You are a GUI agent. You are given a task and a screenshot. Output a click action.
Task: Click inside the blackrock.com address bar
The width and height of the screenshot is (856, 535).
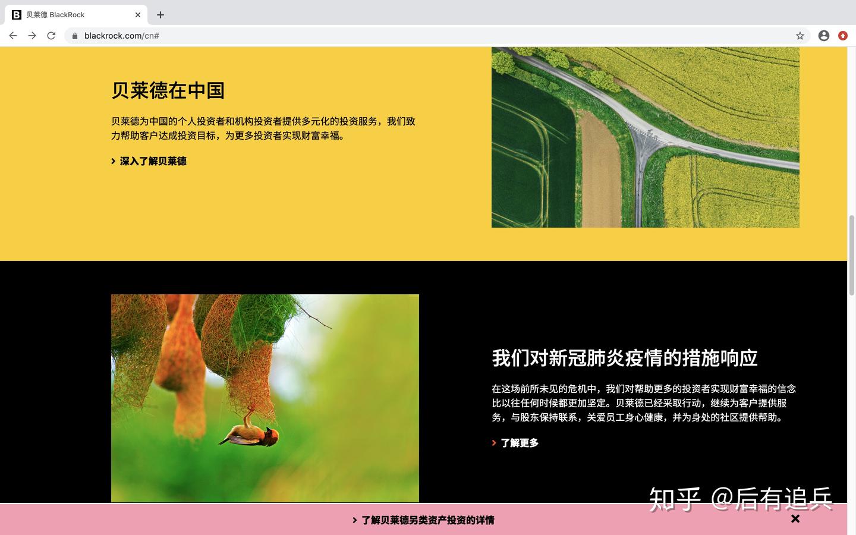(178, 36)
